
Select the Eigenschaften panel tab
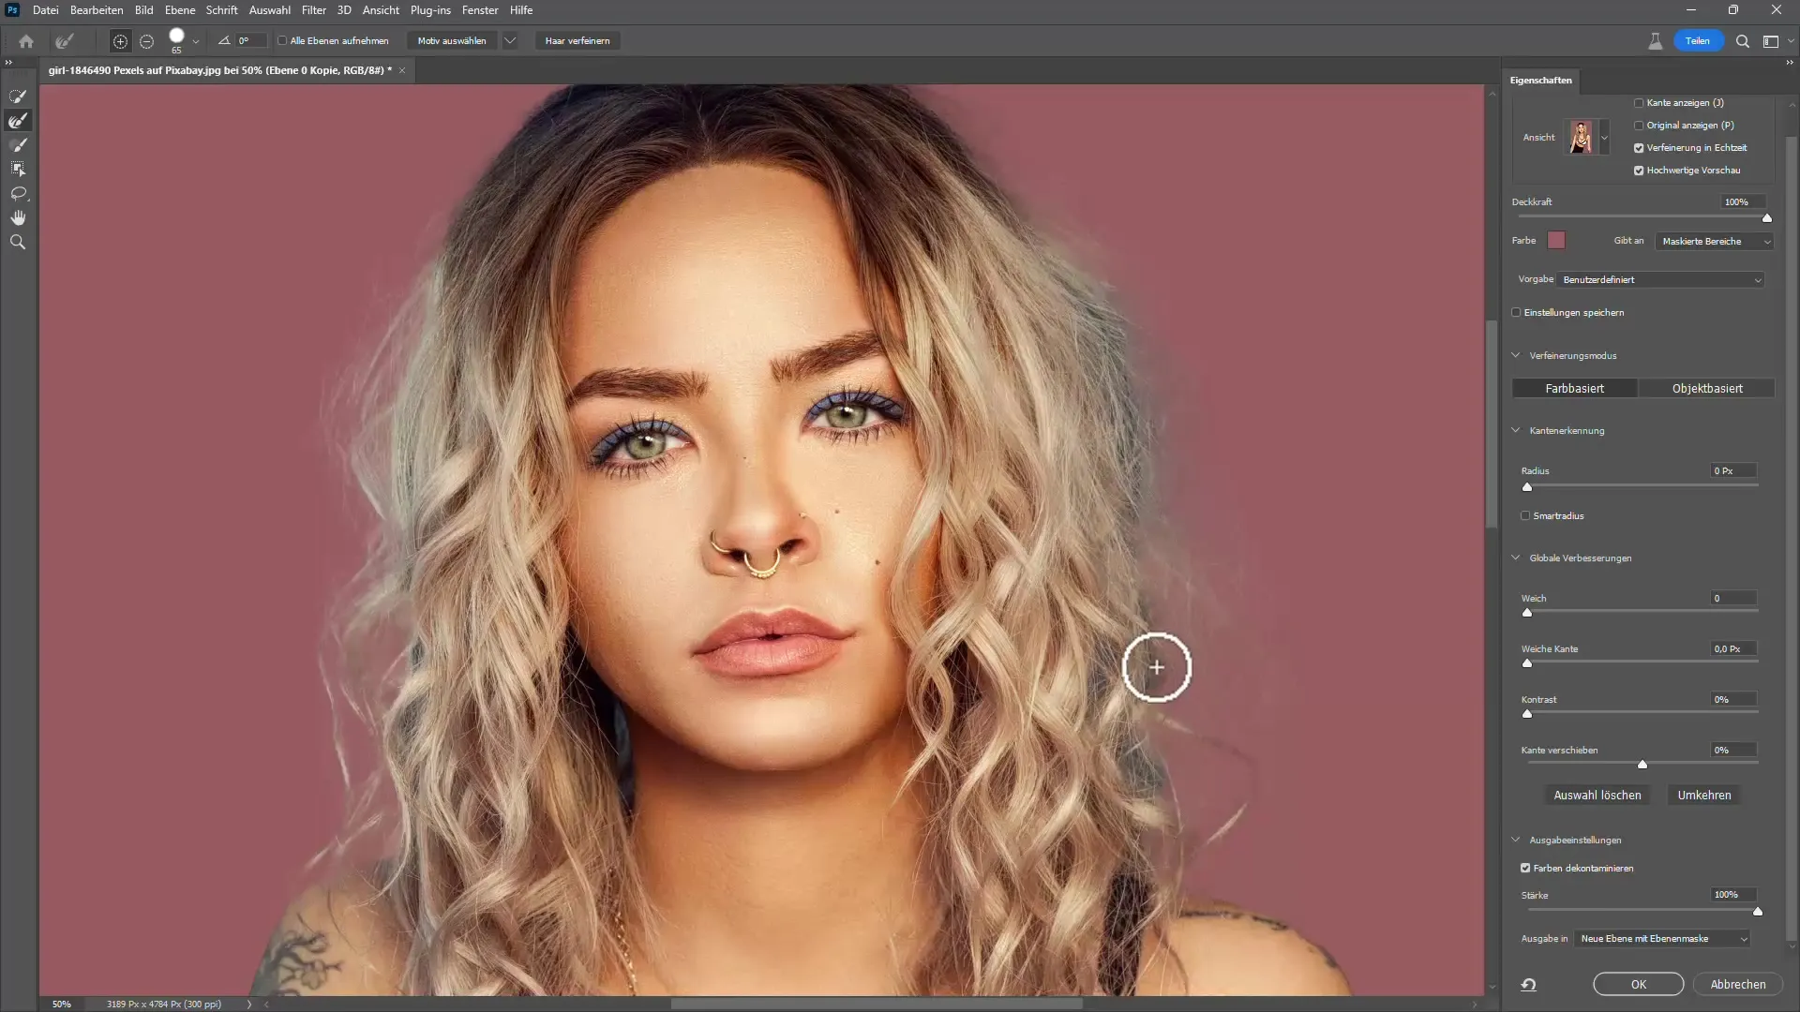[x=1540, y=81]
